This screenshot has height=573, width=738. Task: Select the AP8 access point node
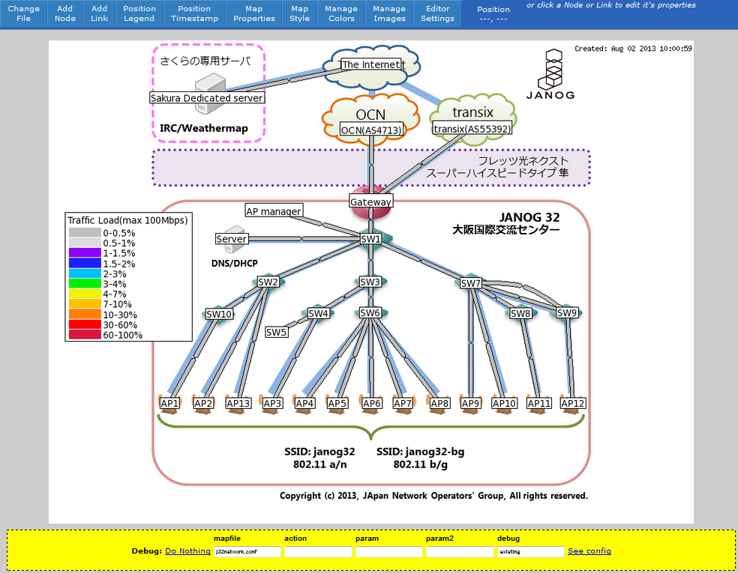click(x=439, y=403)
